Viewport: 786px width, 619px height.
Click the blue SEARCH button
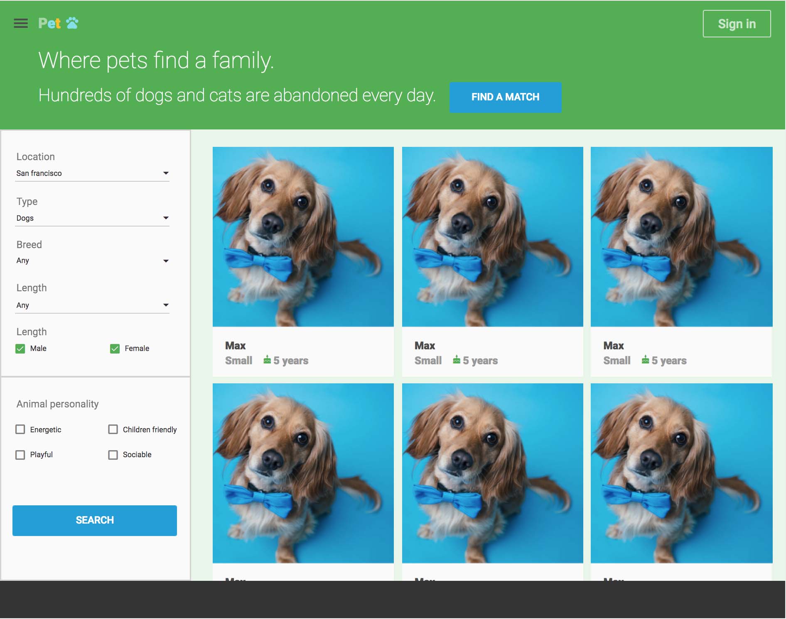coord(95,520)
